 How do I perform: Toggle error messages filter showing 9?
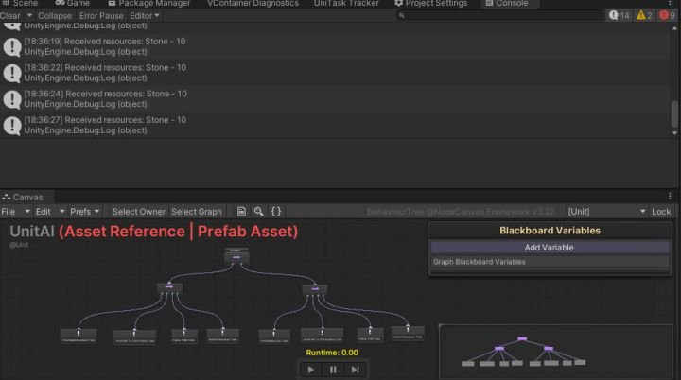click(x=667, y=16)
